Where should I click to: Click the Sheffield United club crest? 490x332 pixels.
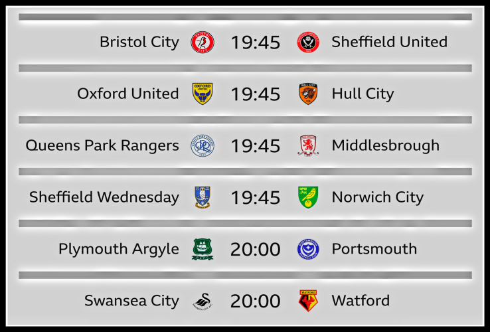308,42
